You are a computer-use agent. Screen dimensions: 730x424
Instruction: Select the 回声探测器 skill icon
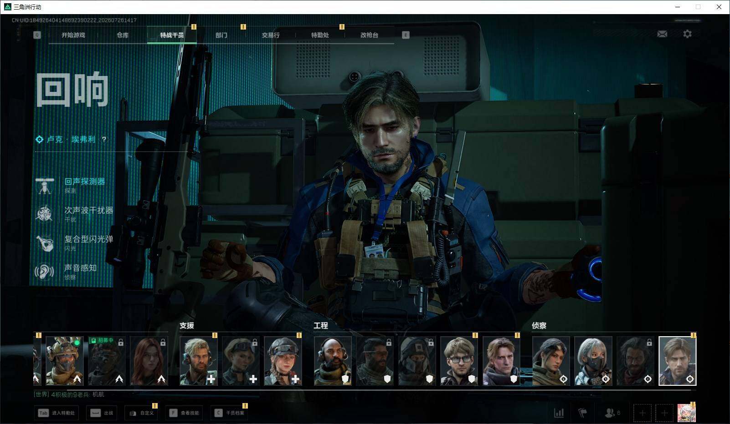coord(45,186)
